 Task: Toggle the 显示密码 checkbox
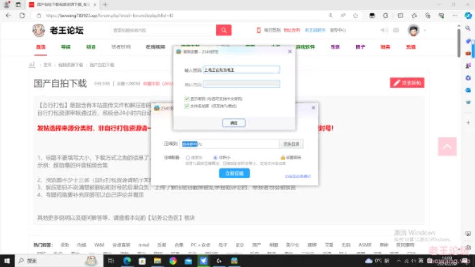pos(187,99)
